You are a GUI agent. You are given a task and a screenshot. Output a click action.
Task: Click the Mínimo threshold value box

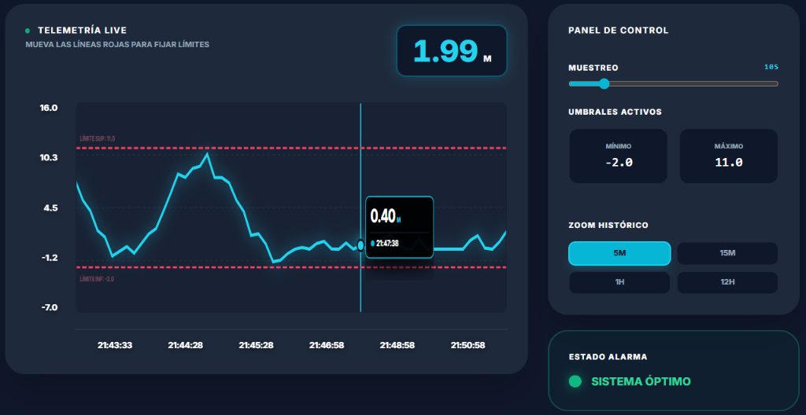click(x=618, y=156)
